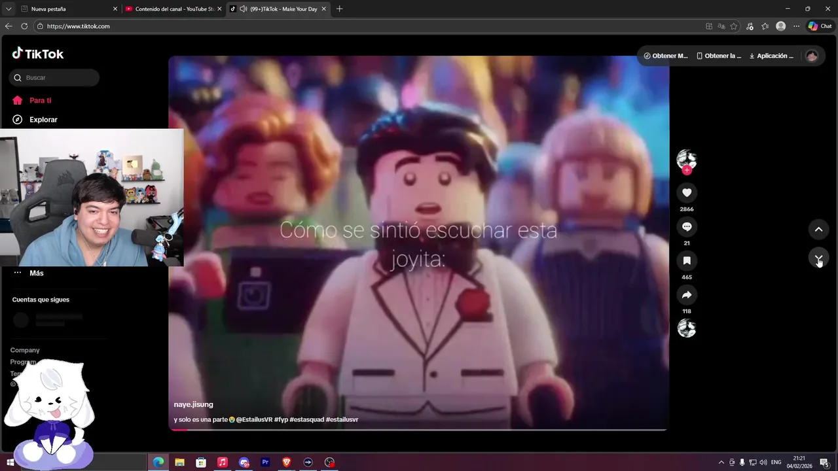Switch to the YouTube Studio tab
This screenshot has height=471, width=838.
[x=174, y=9]
